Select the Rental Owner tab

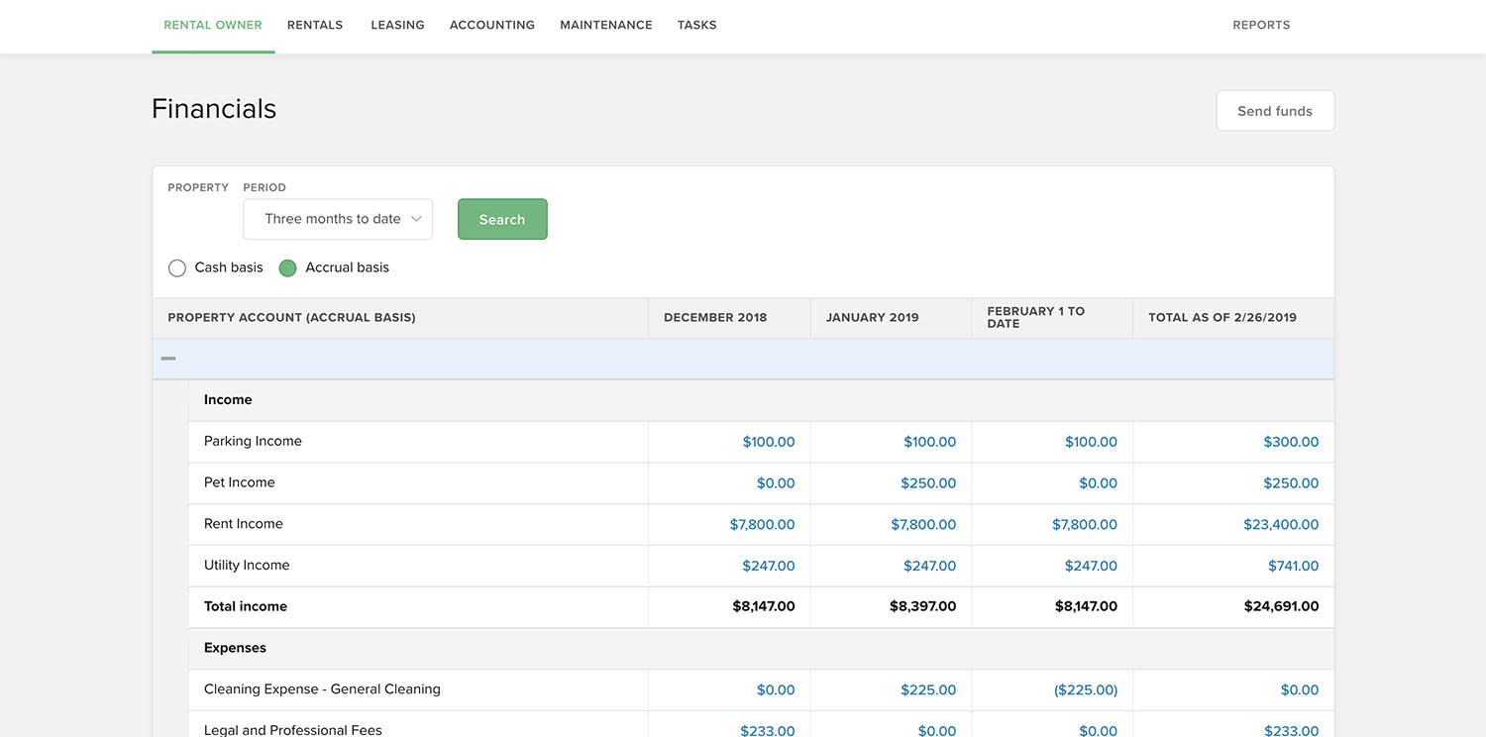click(x=212, y=24)
